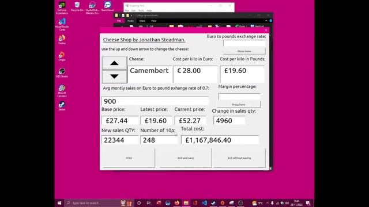Viewport: 369px width, 207px height.
Task: Open Firefox desktop icon
Action: coord(62,40)
